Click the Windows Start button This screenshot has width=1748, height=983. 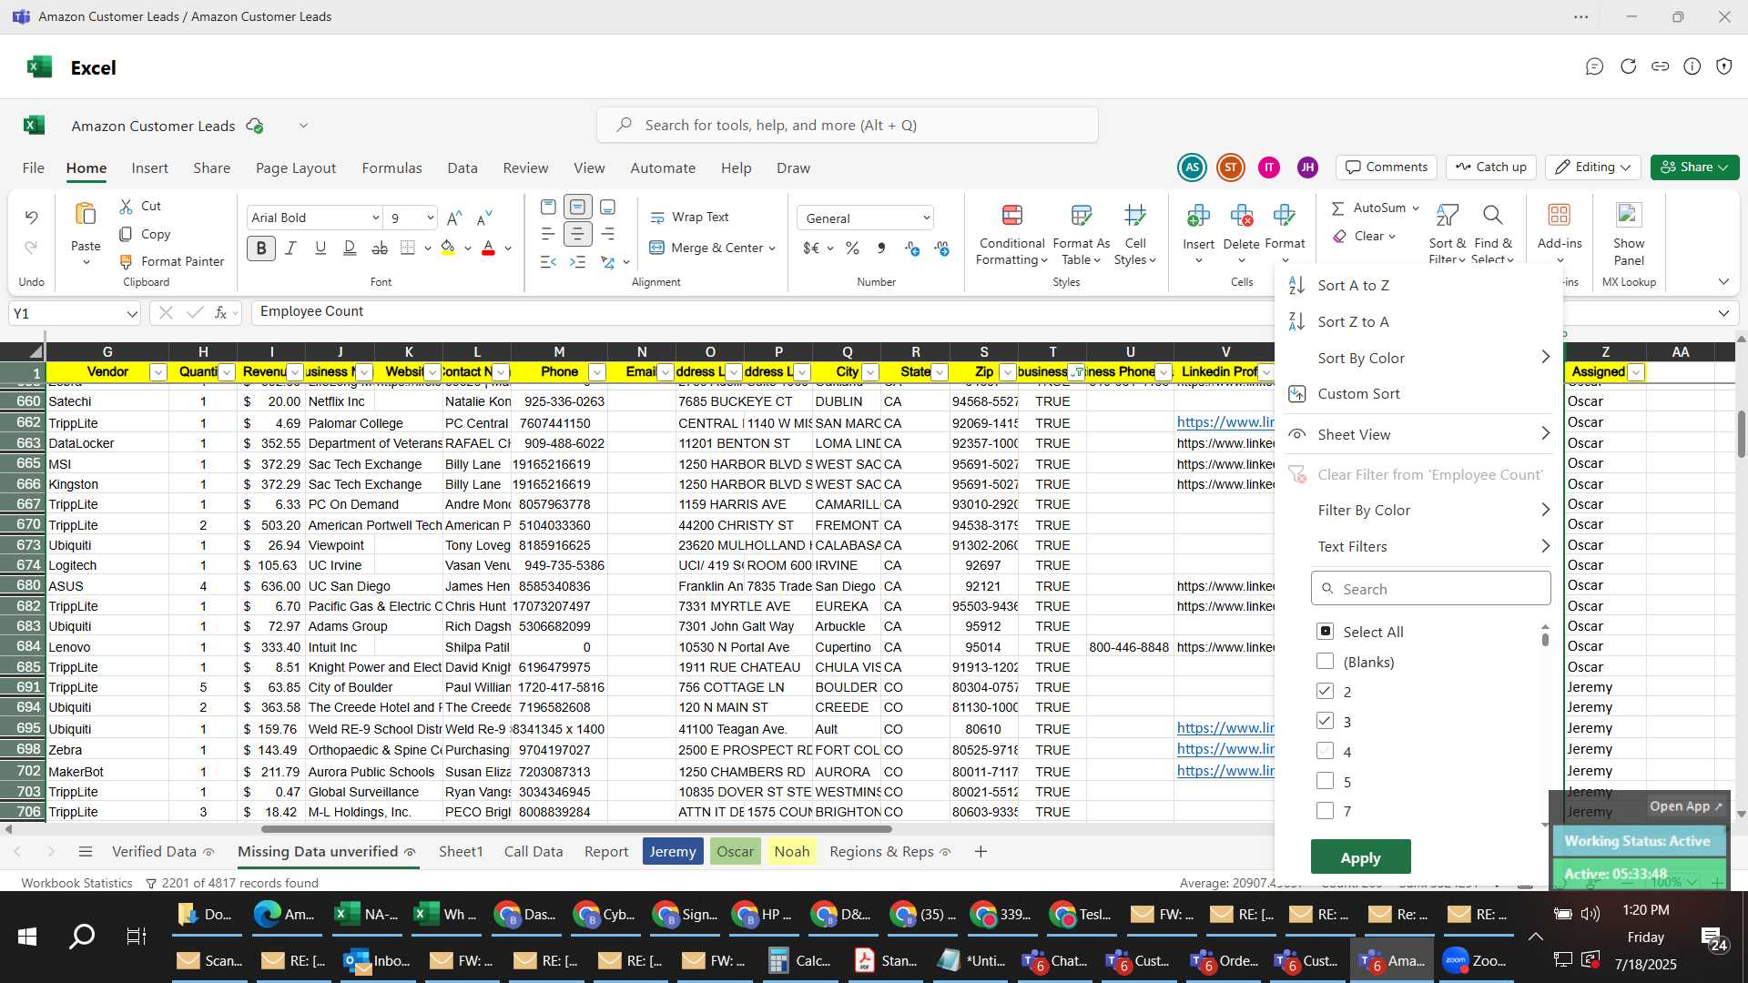(27, 937)
